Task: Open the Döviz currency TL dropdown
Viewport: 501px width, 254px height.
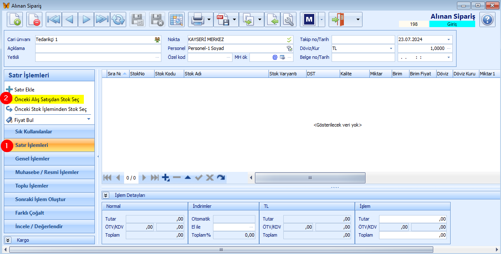Action: pyautogui.click(x=391, y=49)
